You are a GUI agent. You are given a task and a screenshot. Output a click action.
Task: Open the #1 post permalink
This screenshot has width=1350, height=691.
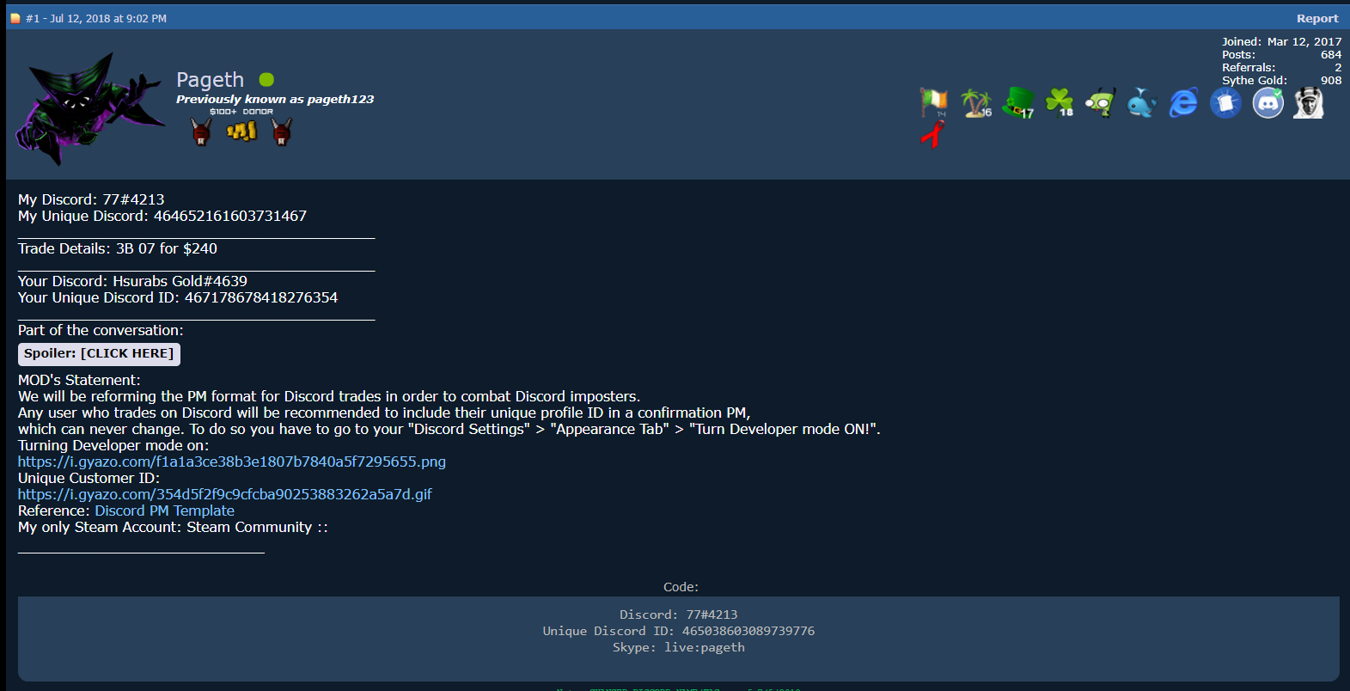(33, 18)
